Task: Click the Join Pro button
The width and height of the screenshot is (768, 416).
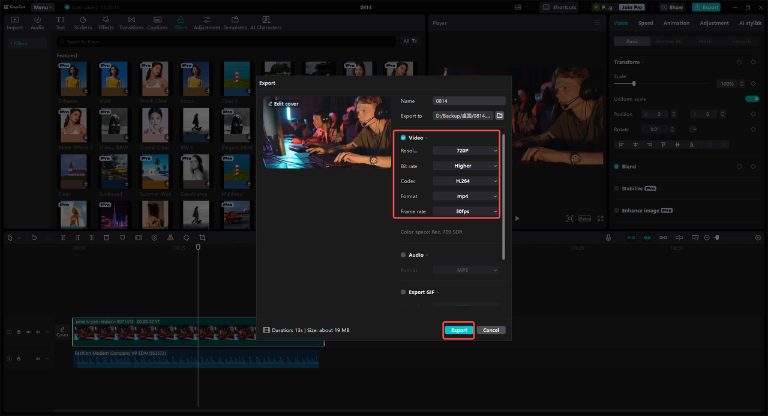Action: [631, 7]
